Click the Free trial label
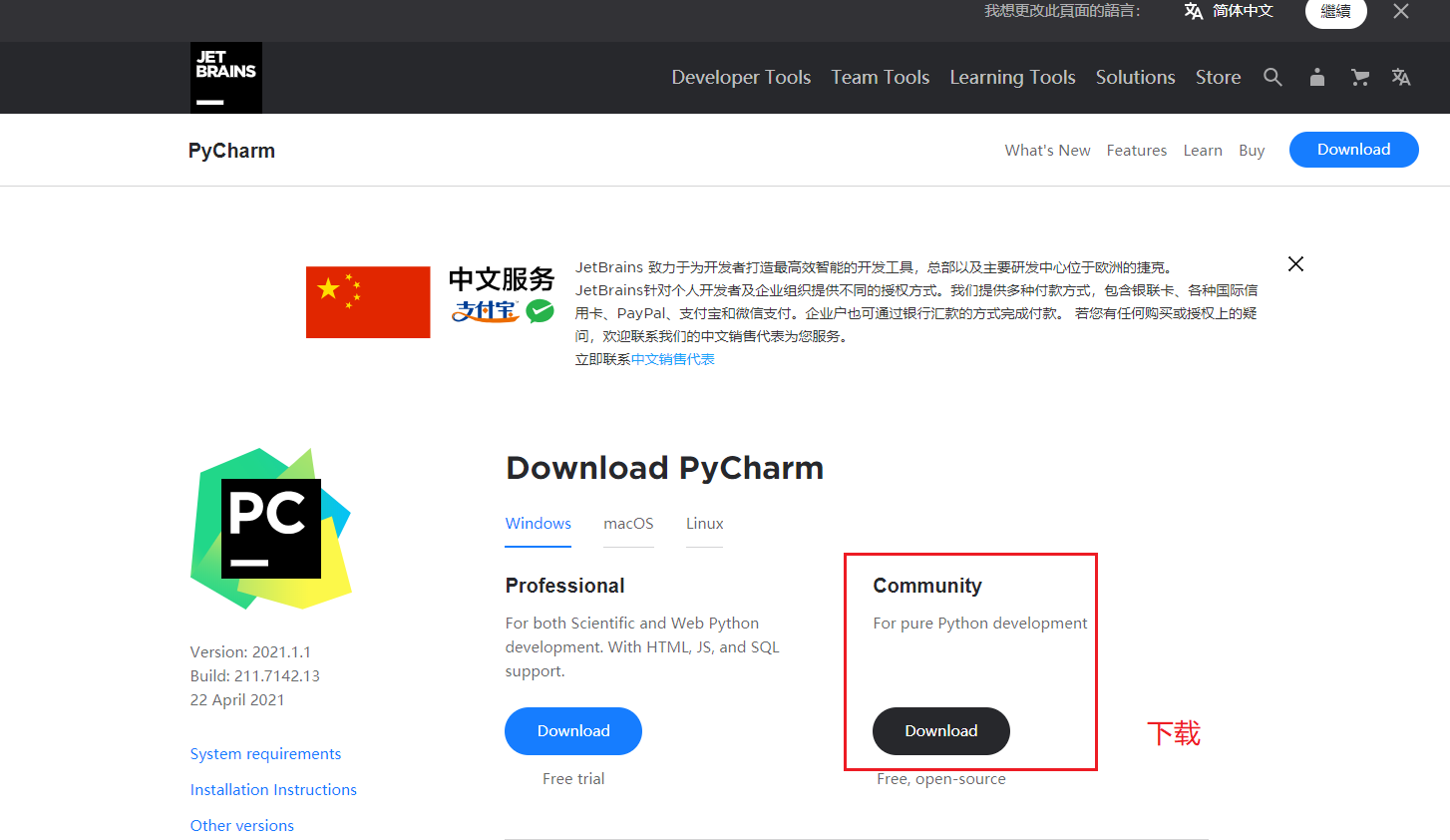This screenshot has width=1450, height=840. pyautogui.click(x=573, y=779)
